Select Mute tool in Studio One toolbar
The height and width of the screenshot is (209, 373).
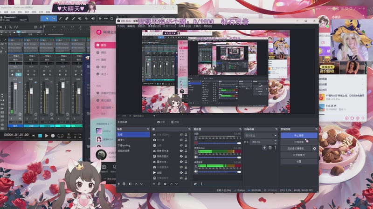[x=80, y=19]
